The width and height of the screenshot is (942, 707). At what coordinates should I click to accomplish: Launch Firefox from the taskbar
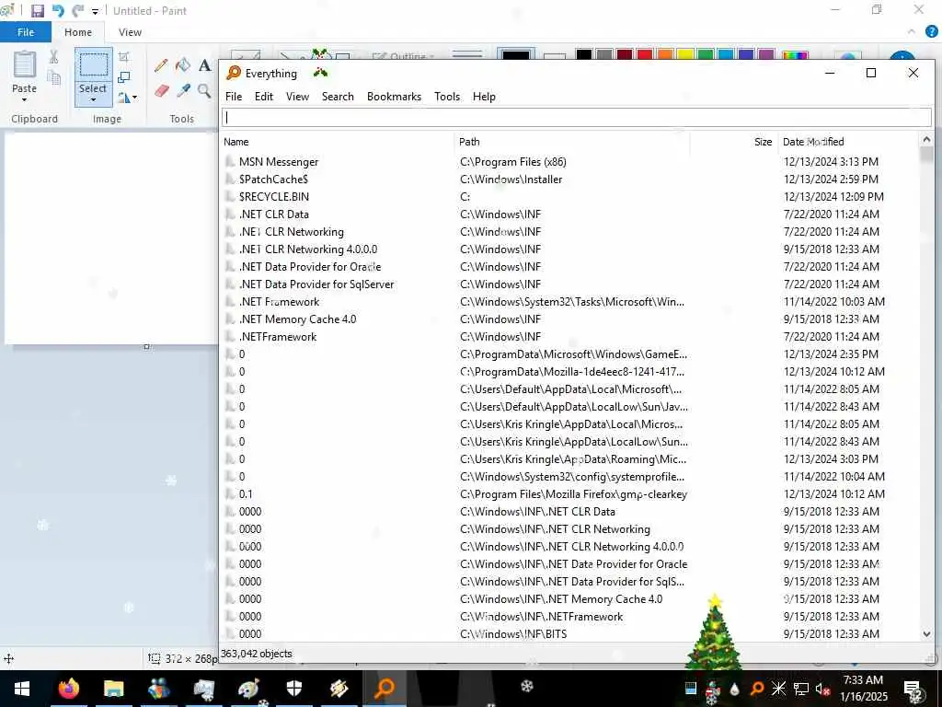68,689
